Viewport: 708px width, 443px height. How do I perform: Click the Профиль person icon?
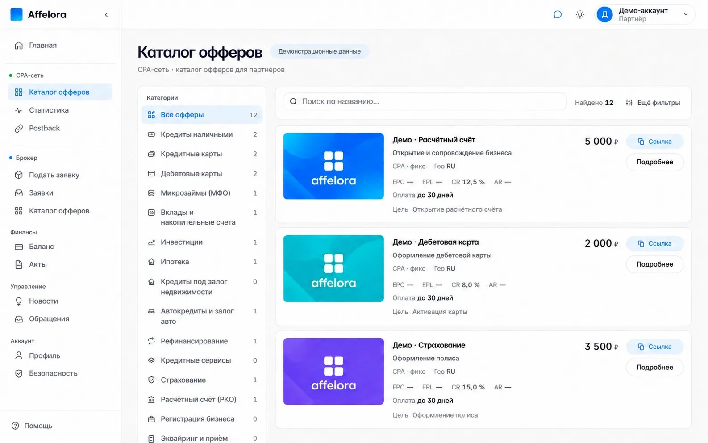coord(19,355)
